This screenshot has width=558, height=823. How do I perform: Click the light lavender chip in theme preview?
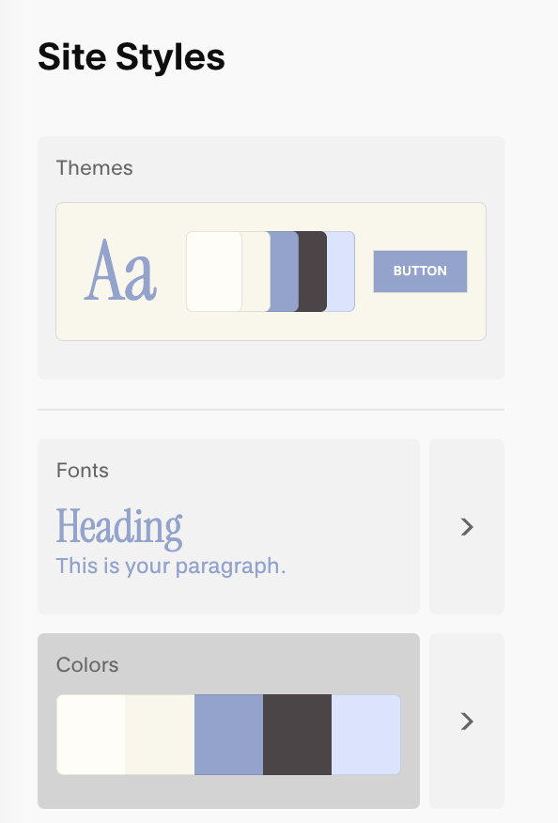coord(341,272)
